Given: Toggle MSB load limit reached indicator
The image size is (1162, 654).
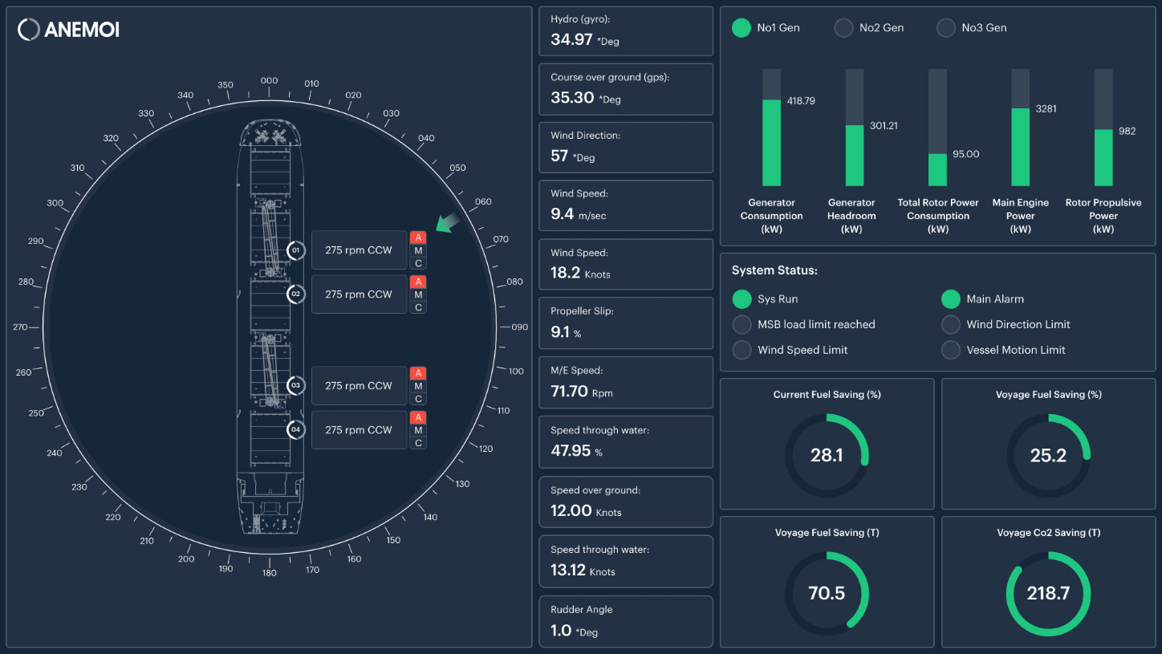Looking at the screenshot, I should (x=741, y=325).
